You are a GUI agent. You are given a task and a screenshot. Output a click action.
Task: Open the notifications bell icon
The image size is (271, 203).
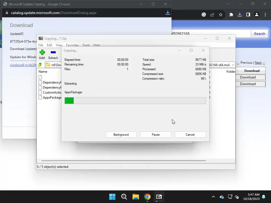point(264,197)
